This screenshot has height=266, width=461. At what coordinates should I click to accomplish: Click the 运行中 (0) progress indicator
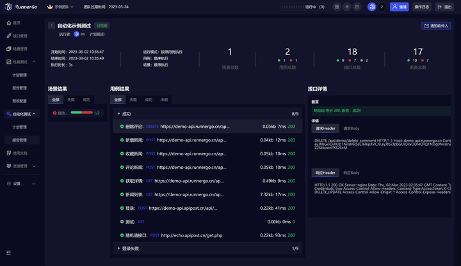(304, 7)
